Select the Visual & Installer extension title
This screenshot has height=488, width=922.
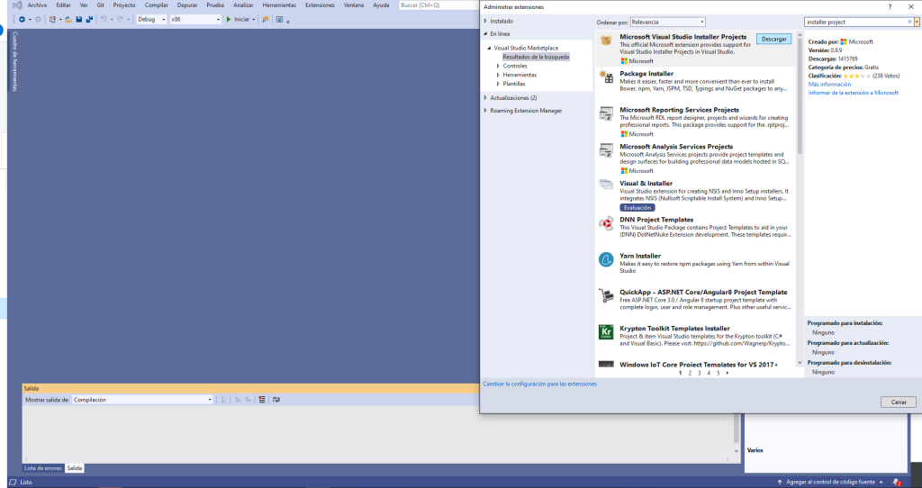tap(646, 184)
